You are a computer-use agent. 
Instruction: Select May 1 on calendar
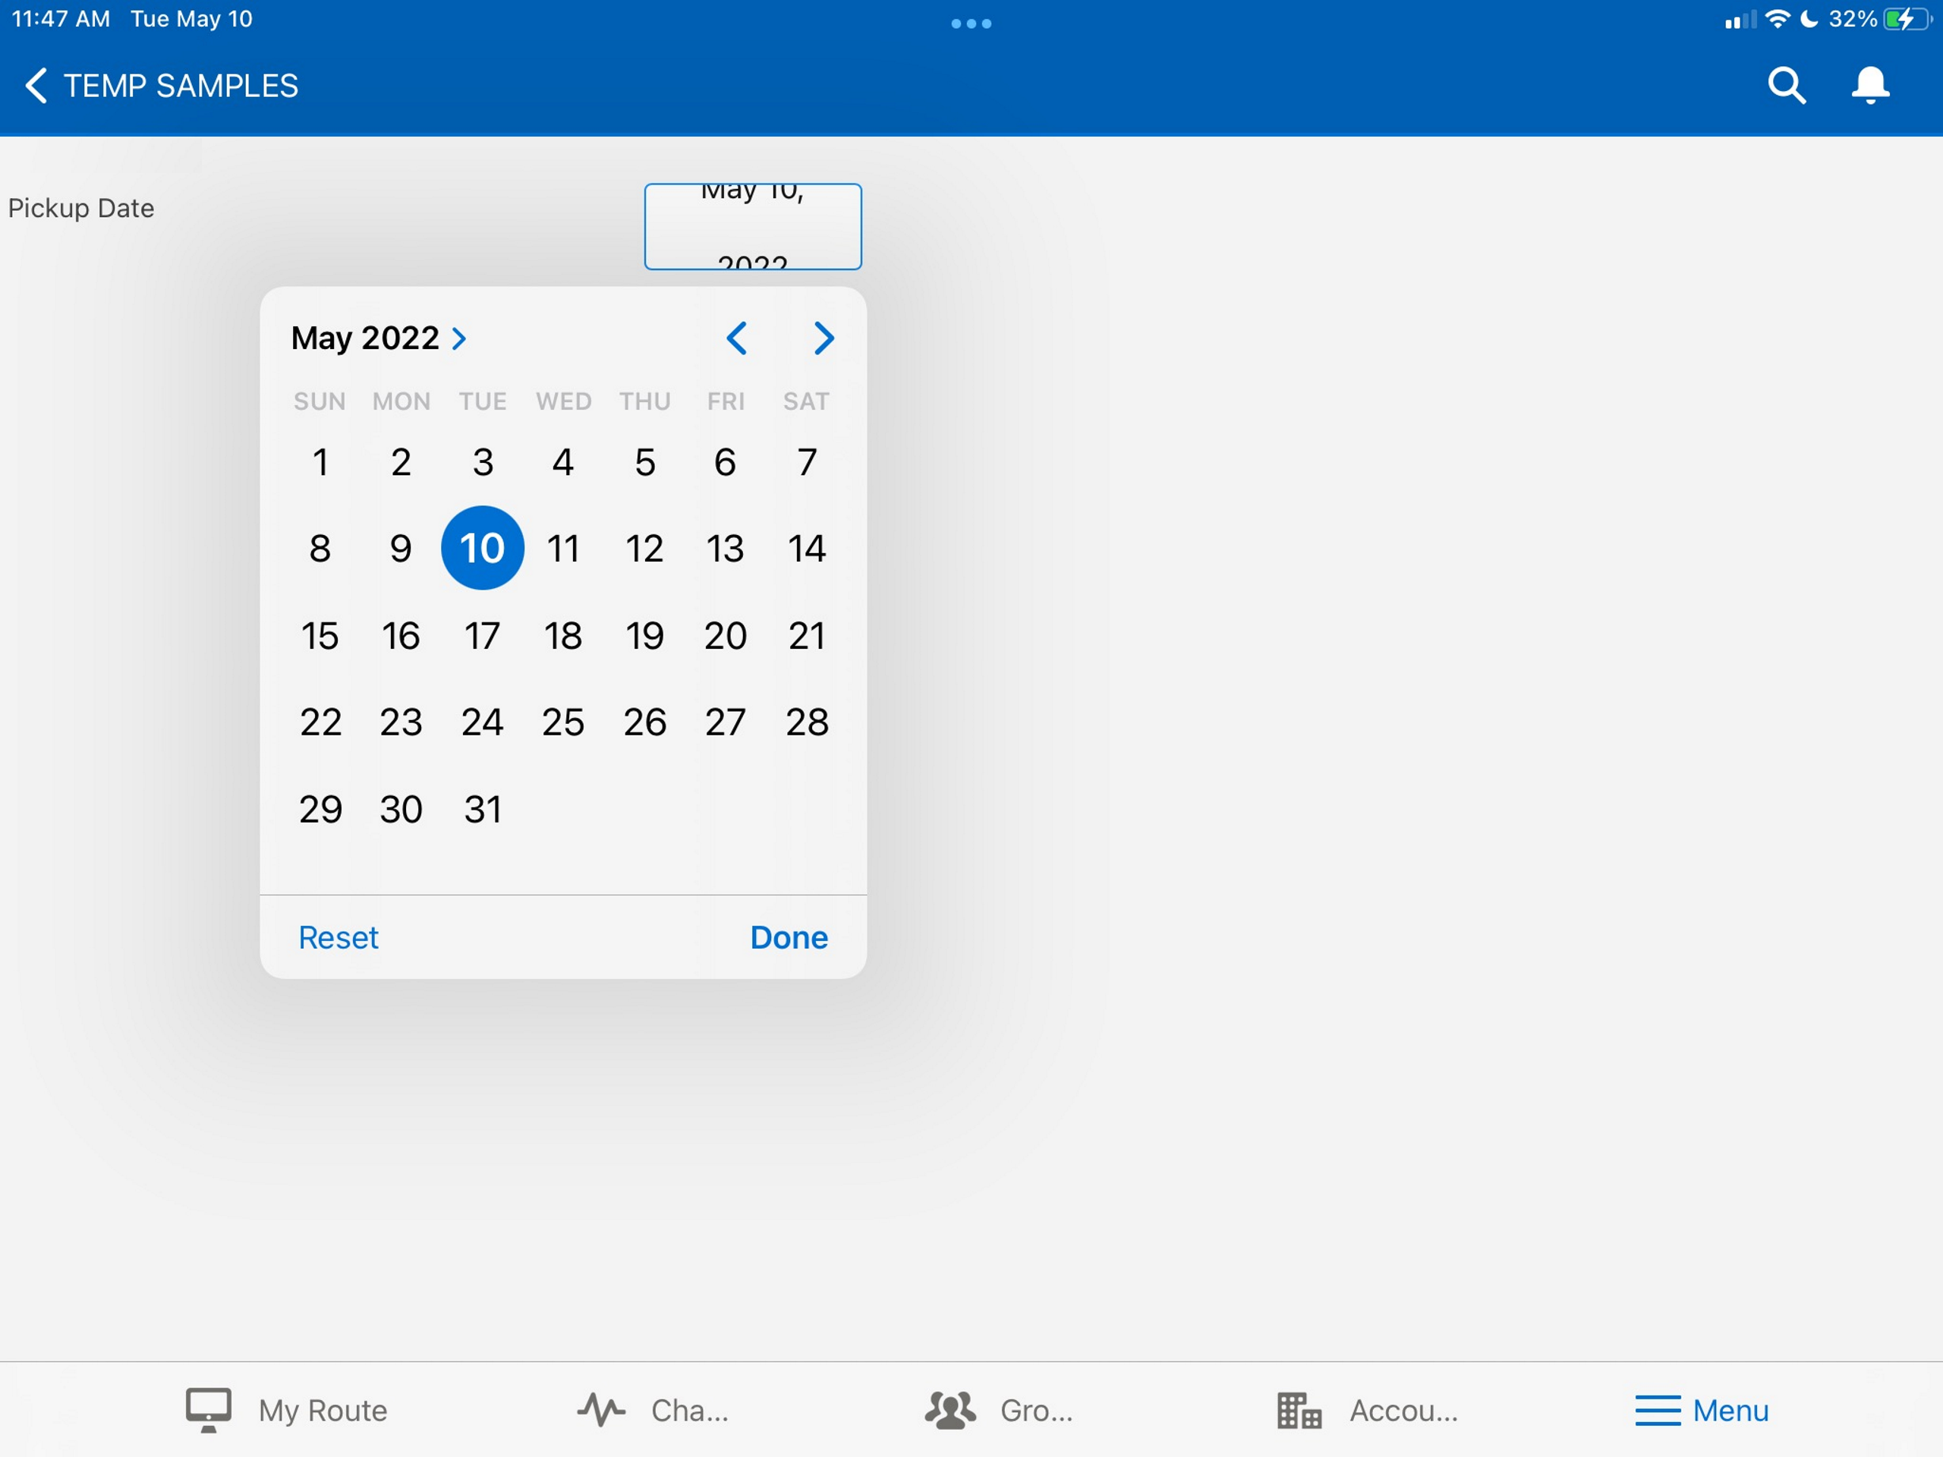[x=320, y=462]
